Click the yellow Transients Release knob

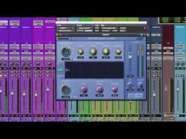[x=106, y=51]
